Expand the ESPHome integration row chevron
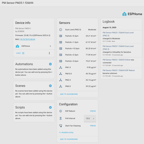Viewport: 144px width, 144px height. 50,46
